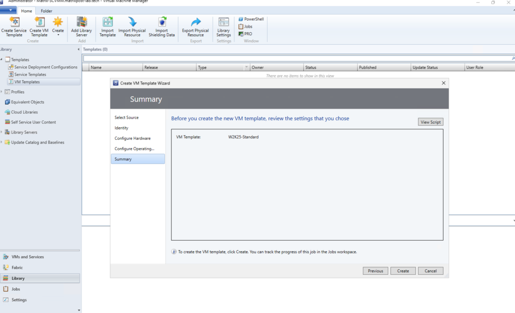The image size is (515, 313).
Task: Click Import Shielding Data icon
Action: [161, 27]
